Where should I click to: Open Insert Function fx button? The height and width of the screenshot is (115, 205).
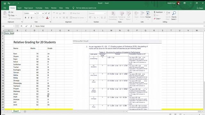(x=31, y=26)
